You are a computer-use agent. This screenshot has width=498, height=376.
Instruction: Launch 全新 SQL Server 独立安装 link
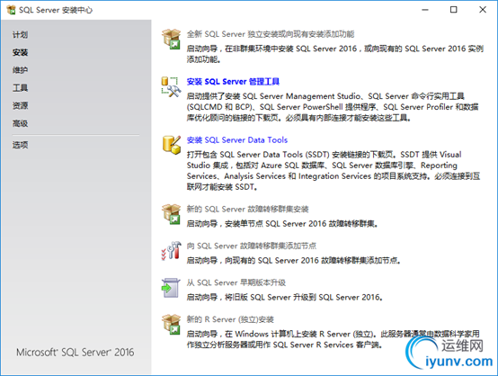tap(271, 34)
